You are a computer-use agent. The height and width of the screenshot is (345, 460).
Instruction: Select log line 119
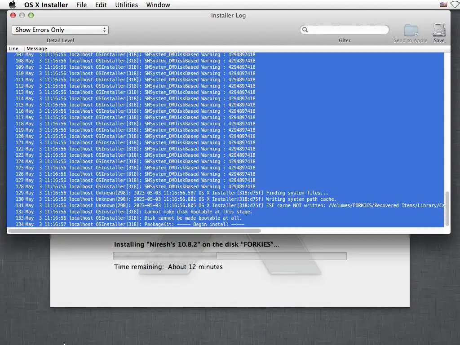coord(226,130)
